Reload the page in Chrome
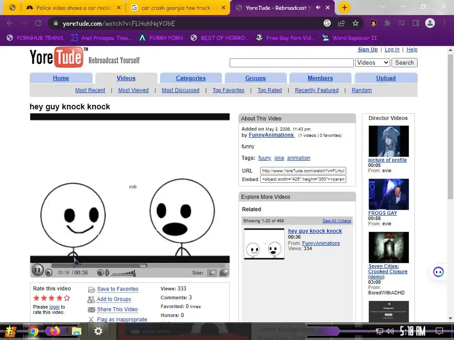This screenshot has width=454, height=340. click(38, 23)
